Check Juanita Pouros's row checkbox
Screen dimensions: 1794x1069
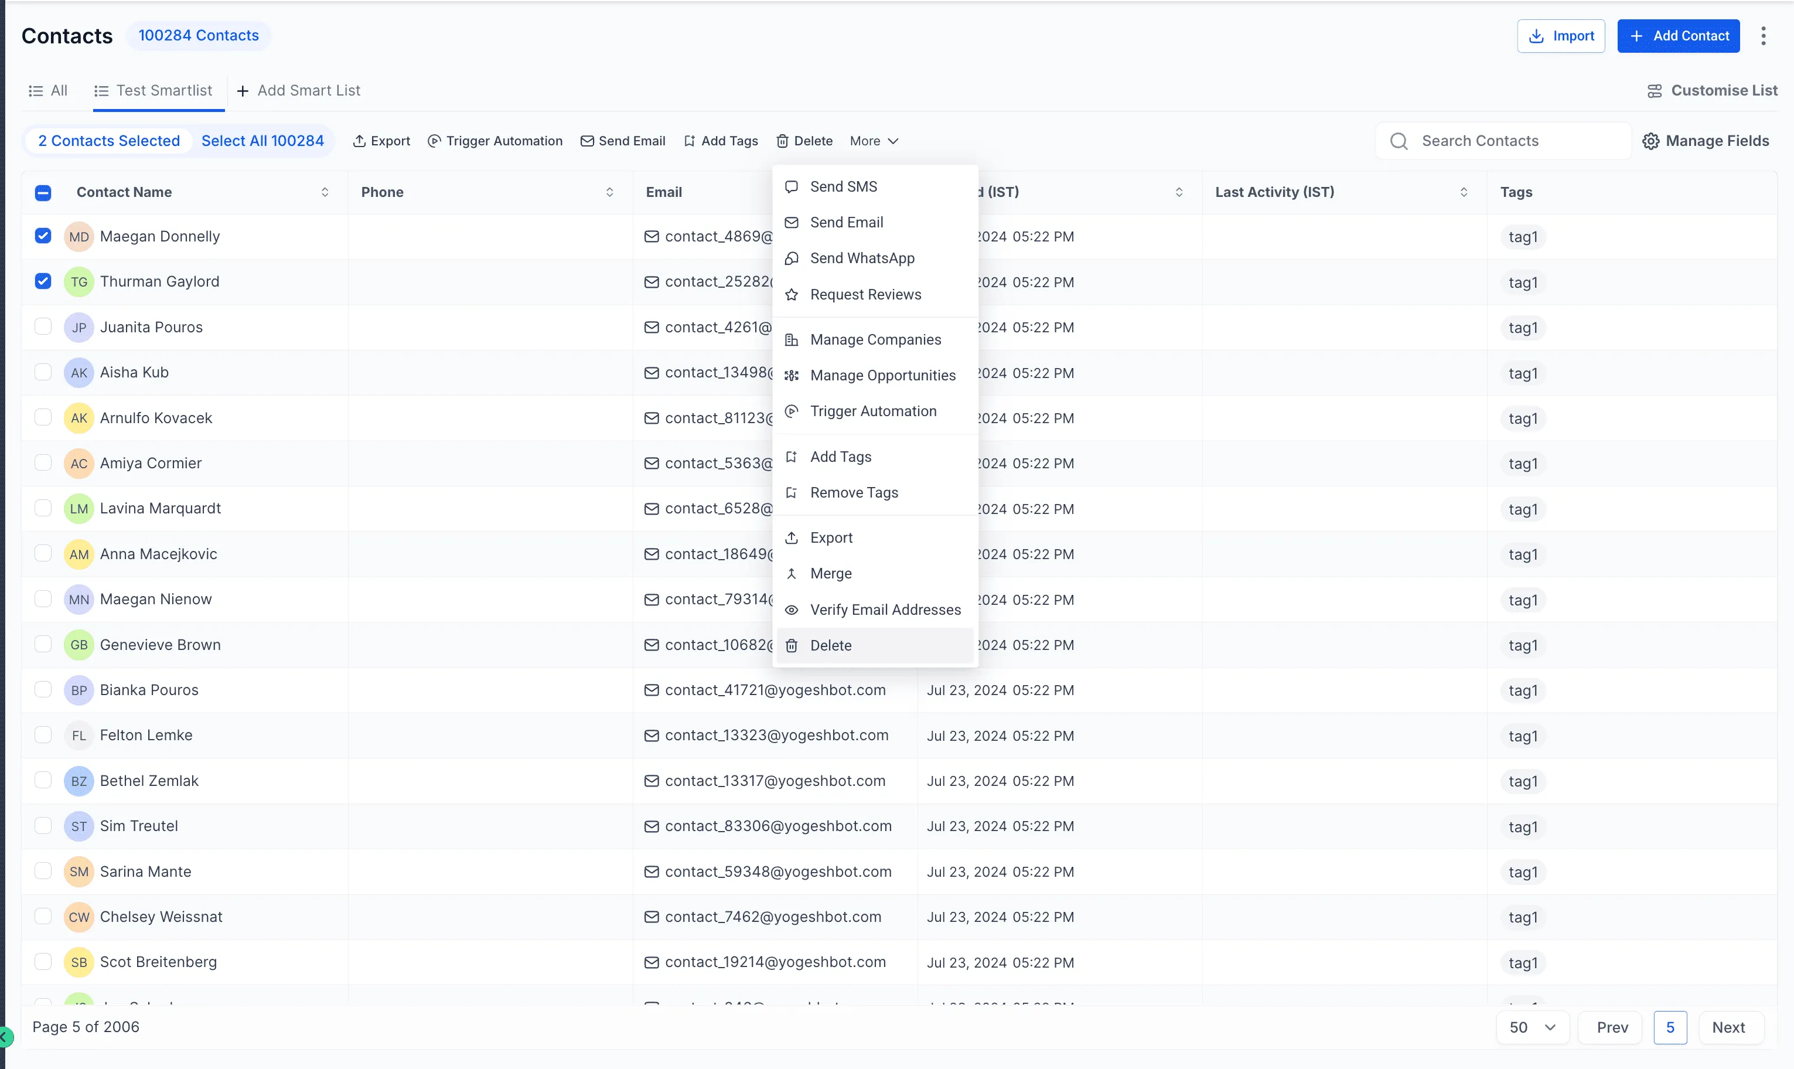pos(42,326)
